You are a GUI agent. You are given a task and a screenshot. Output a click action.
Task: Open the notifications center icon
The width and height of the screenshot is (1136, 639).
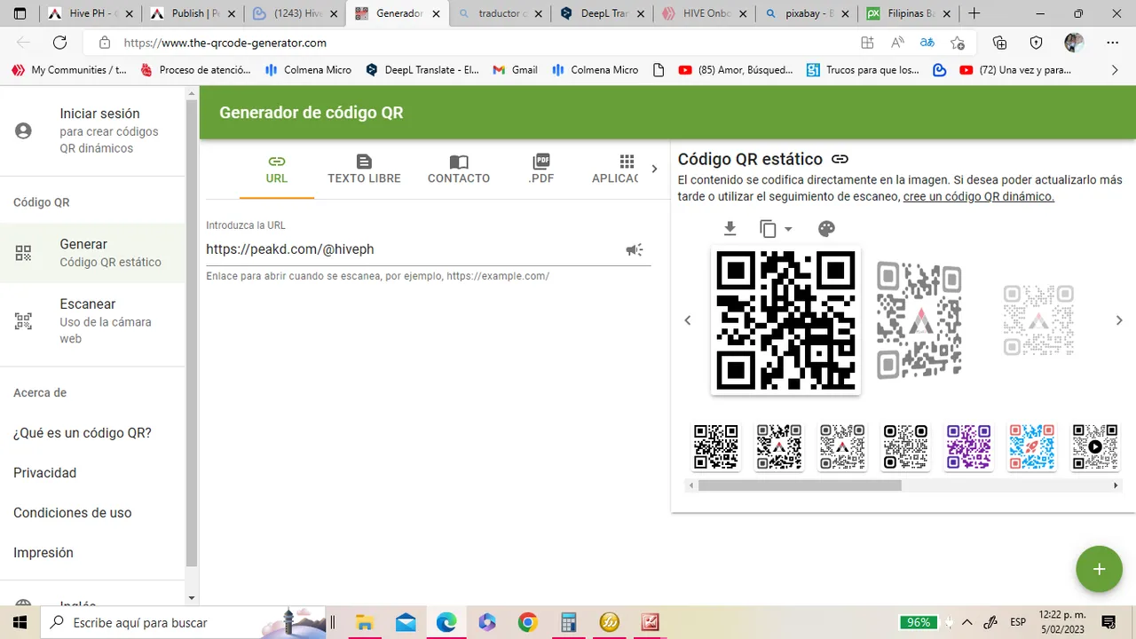click(x=1108, y=622)
